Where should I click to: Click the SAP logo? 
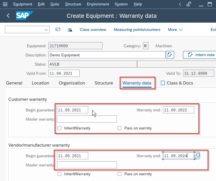point(25,15)
